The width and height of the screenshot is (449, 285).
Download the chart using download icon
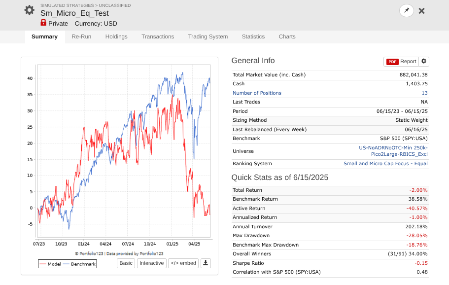click(206, 263)
